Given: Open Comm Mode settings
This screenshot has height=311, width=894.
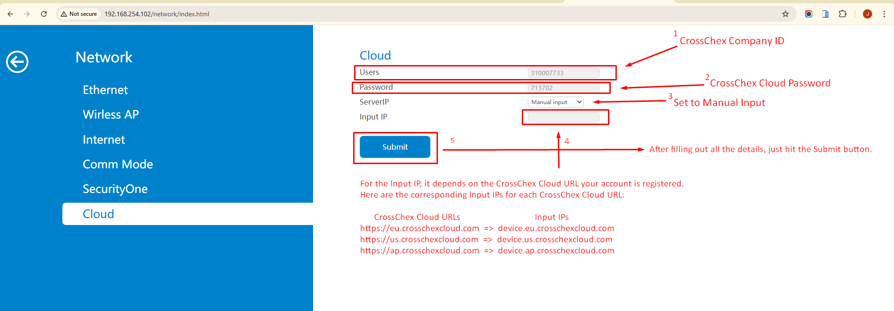Looking at the screenshot, I should coord(118,164).
